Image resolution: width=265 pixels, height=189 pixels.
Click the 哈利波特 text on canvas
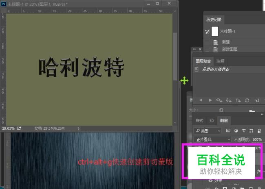(82, 67)
